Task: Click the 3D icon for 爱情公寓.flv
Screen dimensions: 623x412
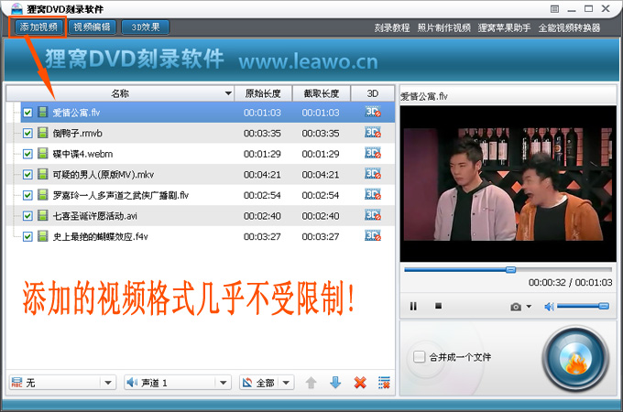Action: [x=373, y=112]
